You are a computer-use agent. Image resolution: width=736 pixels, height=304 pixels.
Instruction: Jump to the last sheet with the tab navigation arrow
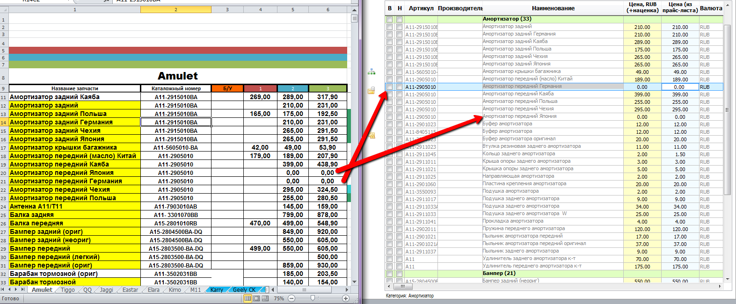click(x=23, y=290)
